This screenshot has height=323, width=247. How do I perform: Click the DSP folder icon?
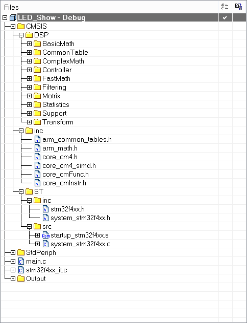tap(29, 35)
